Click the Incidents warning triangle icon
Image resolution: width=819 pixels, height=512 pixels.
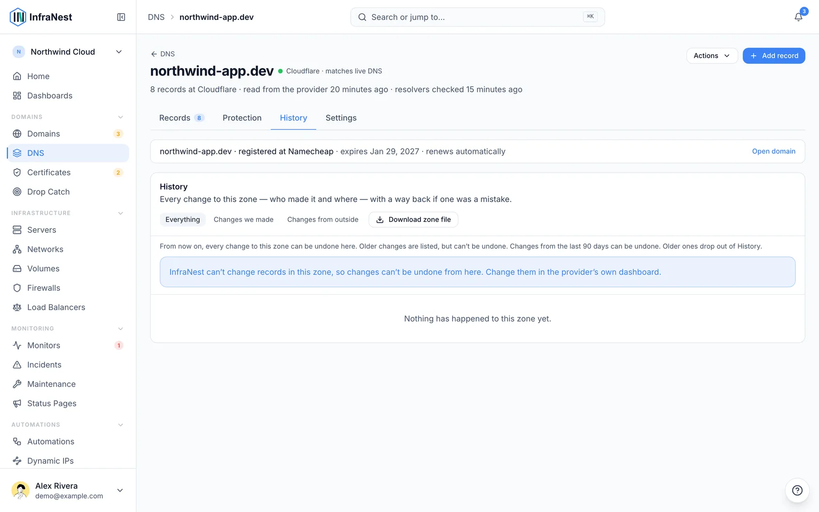17,364
